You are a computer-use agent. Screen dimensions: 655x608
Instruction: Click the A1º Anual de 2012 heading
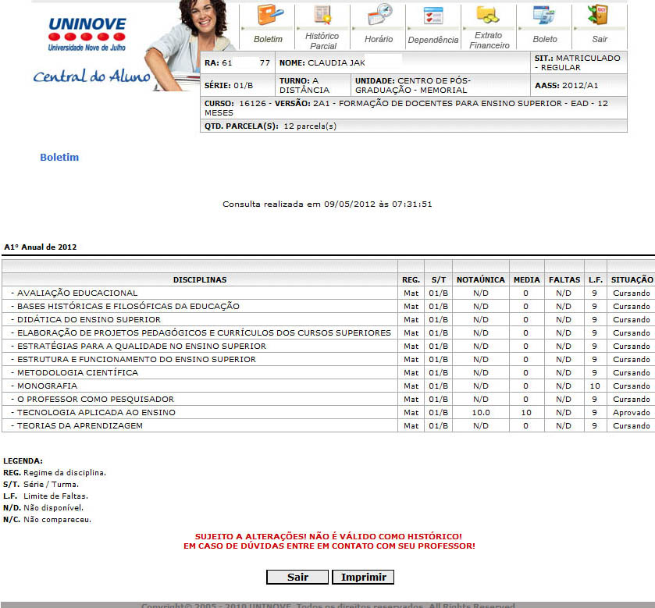point(40,247)
